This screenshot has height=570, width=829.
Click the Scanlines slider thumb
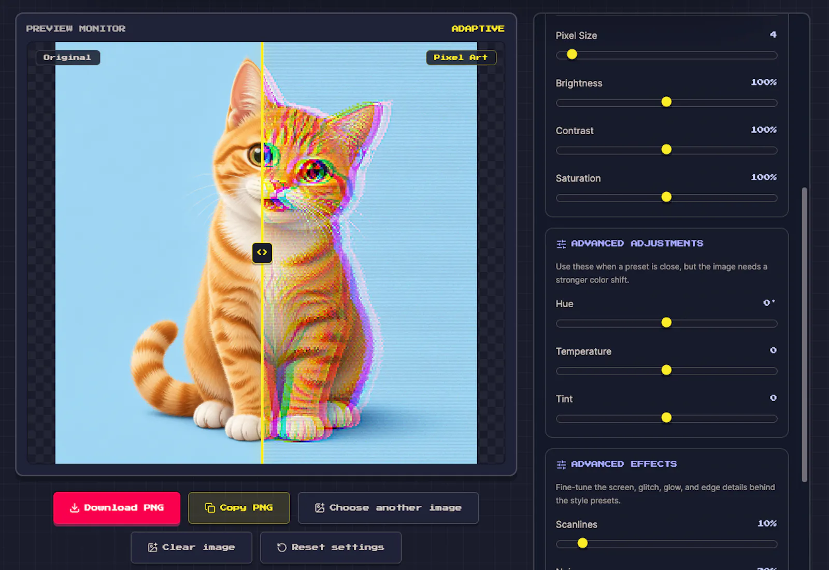582,544
